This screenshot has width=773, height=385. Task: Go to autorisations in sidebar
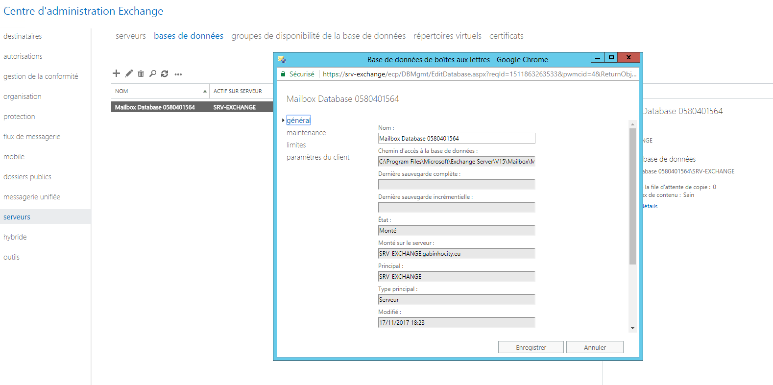pyautogui.click(x=23, y=56)
